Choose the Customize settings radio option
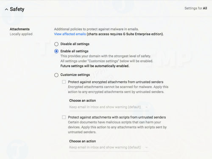Viewport: 212px width, 159px height. click(x=56, y=75)
